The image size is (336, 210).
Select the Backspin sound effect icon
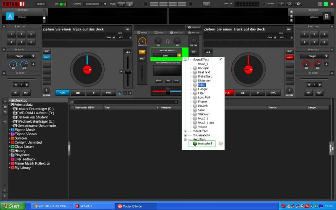click(195, 68)
